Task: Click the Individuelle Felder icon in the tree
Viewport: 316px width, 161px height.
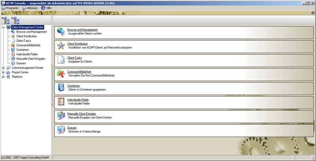Action: point(13,54)
